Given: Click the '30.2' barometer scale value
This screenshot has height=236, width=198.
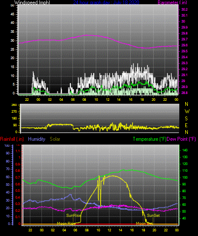Looking at the screenshot, I should 184,9.
